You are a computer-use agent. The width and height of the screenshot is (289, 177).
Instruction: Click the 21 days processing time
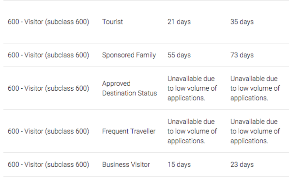179,22
